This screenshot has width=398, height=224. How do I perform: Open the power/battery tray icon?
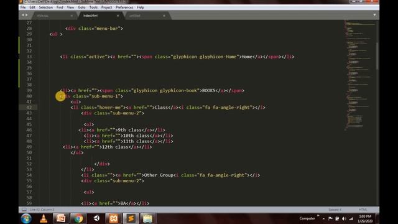click(x=337, y=218)
